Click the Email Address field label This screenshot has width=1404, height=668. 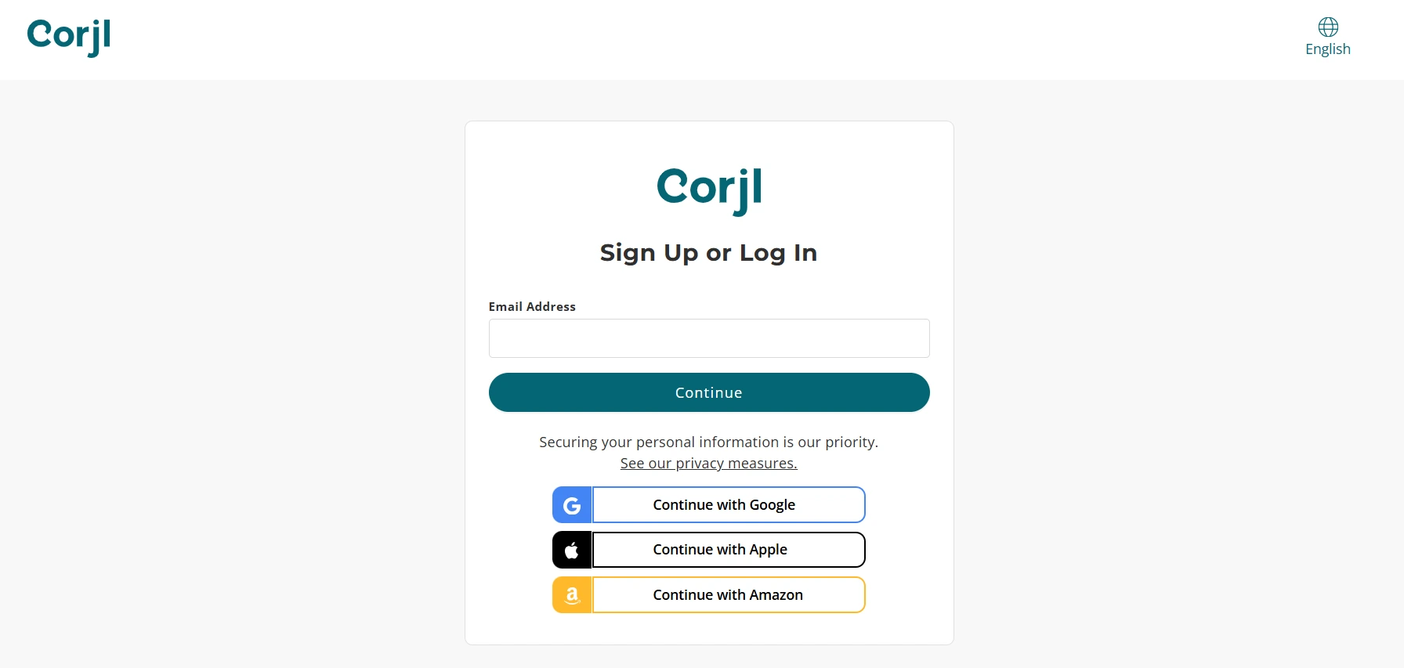[532, 307]
